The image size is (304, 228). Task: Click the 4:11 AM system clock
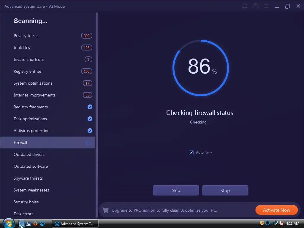point(292,223)
